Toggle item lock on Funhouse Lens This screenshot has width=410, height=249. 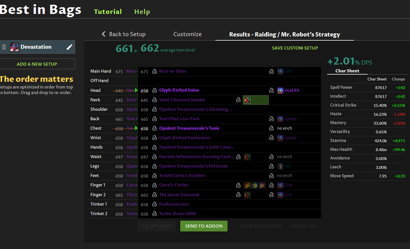click(154, 204)
